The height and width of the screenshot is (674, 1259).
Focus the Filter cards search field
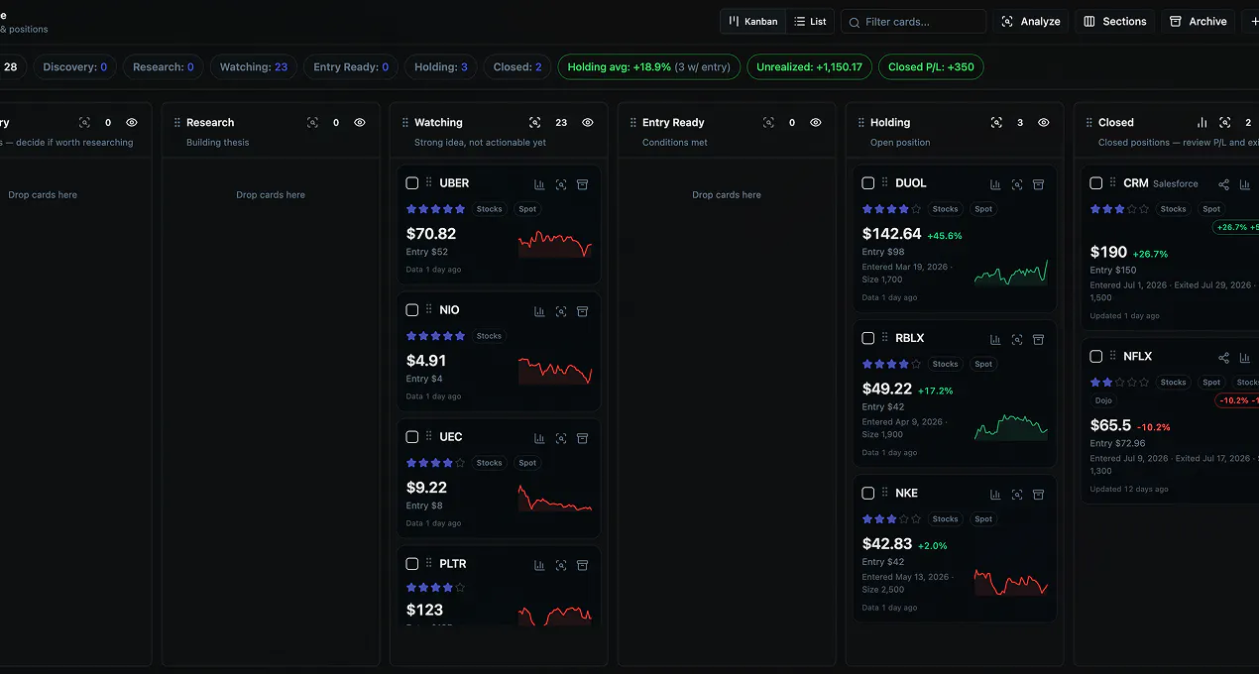click(913, 21)
